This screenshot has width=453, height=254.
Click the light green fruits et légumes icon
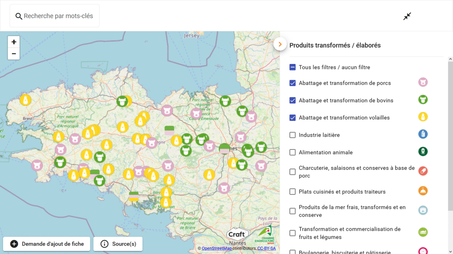click(x=423, y=232)
